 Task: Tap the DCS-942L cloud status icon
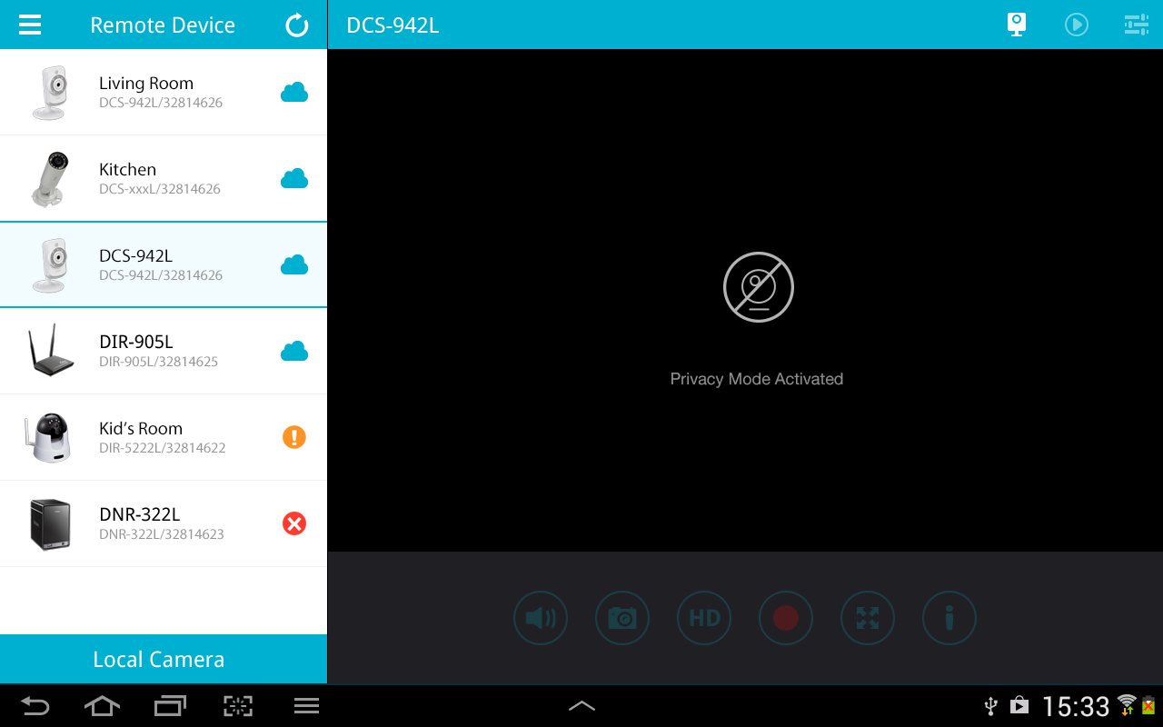294,264
